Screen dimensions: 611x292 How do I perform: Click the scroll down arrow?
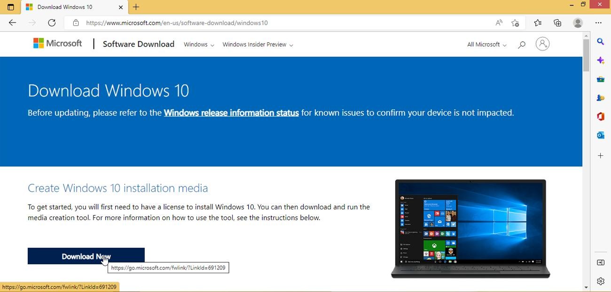click(586, 287)
